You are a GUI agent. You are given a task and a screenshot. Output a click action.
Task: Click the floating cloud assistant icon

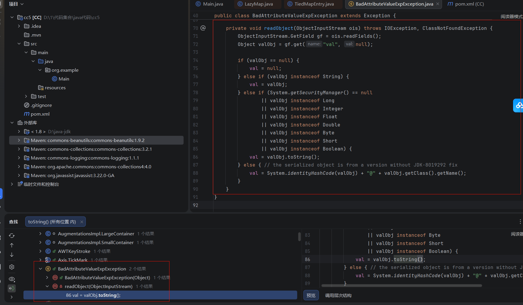click(519, 105)
